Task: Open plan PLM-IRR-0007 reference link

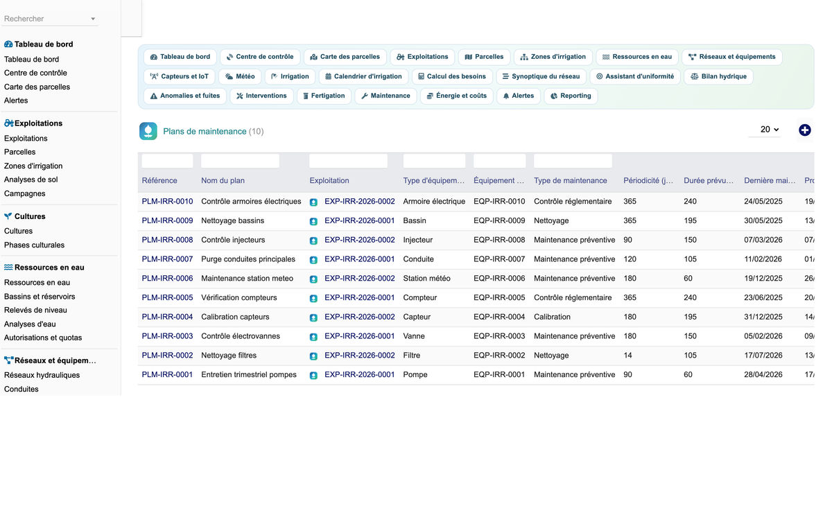Action: [x=167, y=259]
